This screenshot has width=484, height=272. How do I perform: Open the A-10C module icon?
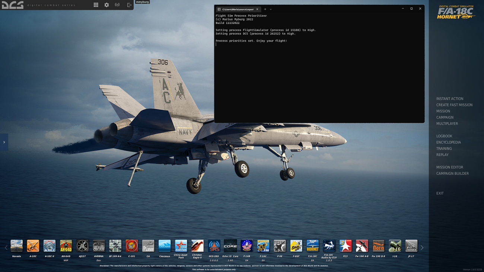click(x=33, y=246)
